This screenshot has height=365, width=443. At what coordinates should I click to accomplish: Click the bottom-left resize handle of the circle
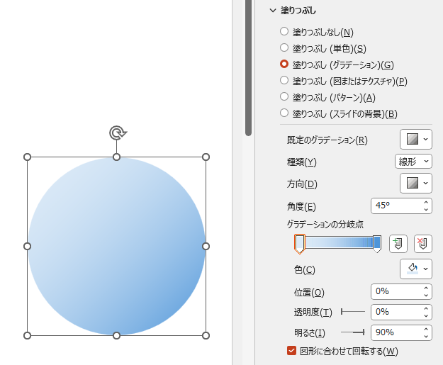click(27, 336)
